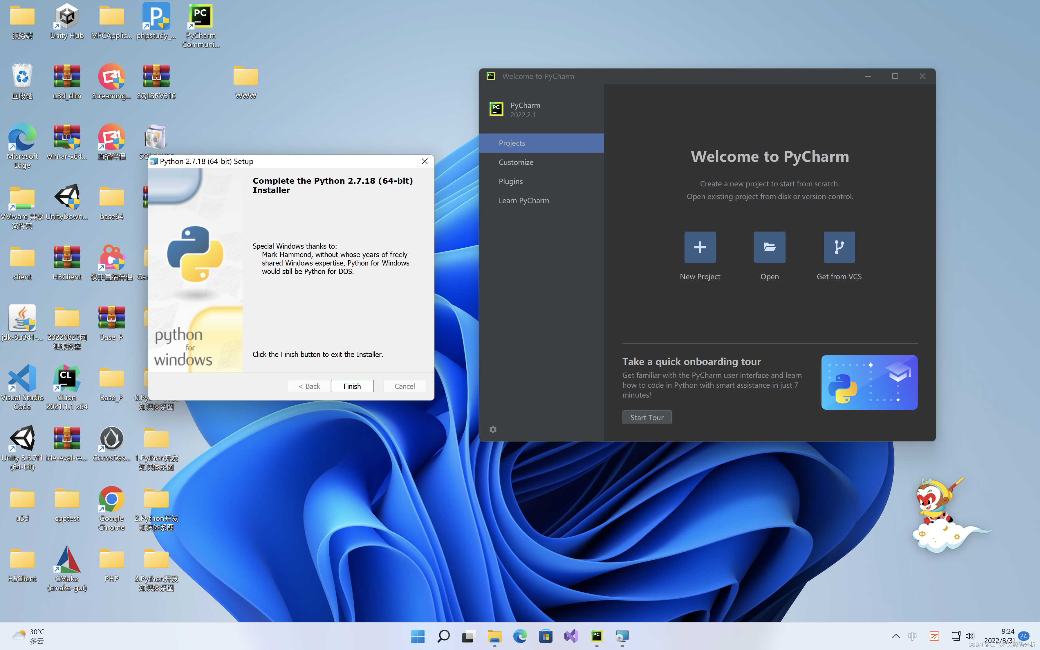1040x650 pixels.
Task: Select the jdk-8u341 installer icon
Action: (22, 323)
